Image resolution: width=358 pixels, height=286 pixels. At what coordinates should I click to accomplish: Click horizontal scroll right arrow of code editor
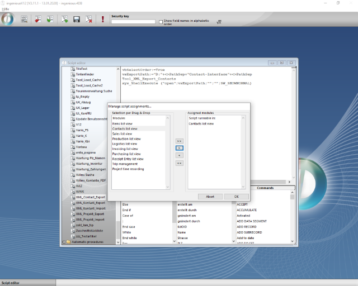tap(289, 182)
